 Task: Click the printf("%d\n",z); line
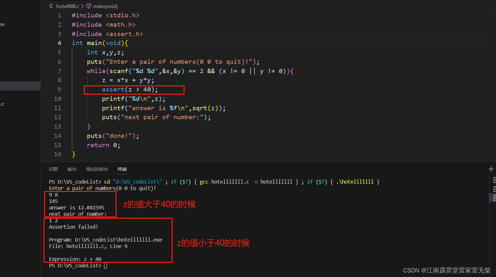[134, 99]
